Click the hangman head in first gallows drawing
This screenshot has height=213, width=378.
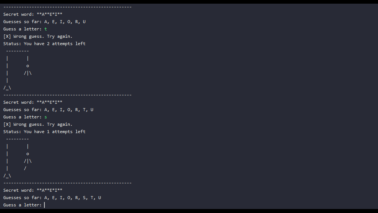tap(28, 66)
